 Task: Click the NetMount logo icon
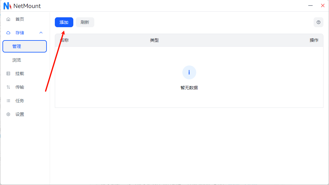point(7,6)
